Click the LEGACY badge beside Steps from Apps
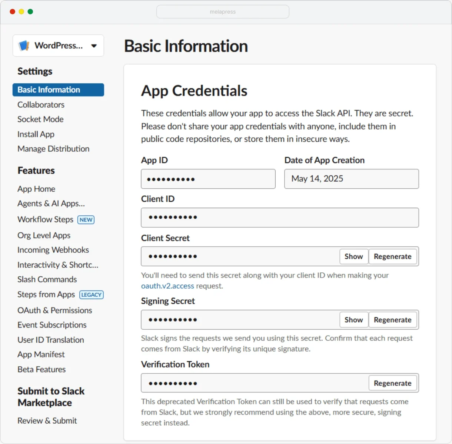 [x=92, y=295]
